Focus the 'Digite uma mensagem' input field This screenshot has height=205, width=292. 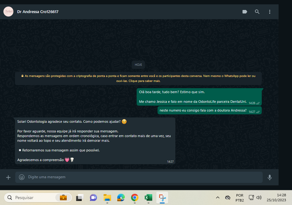click(139, 177)
